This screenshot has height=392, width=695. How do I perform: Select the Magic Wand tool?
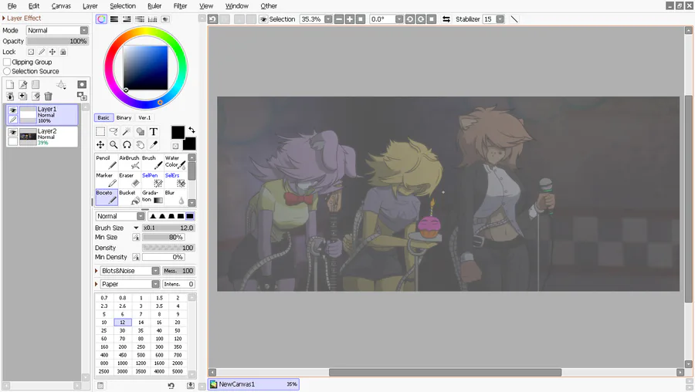click(x=127, y=131)
